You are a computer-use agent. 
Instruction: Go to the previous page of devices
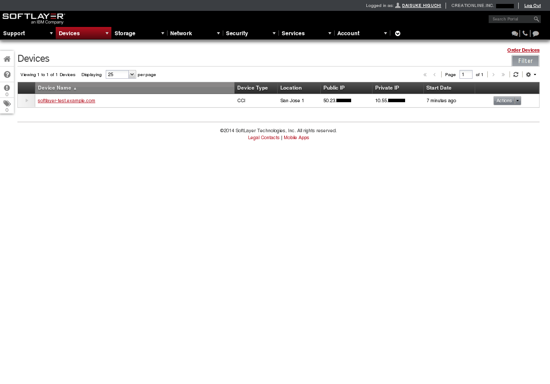point(434,74)
